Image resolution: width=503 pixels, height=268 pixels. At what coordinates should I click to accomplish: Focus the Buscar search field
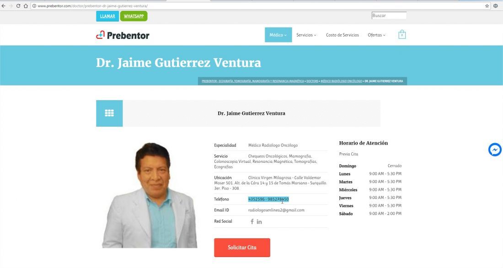point(389,16)
